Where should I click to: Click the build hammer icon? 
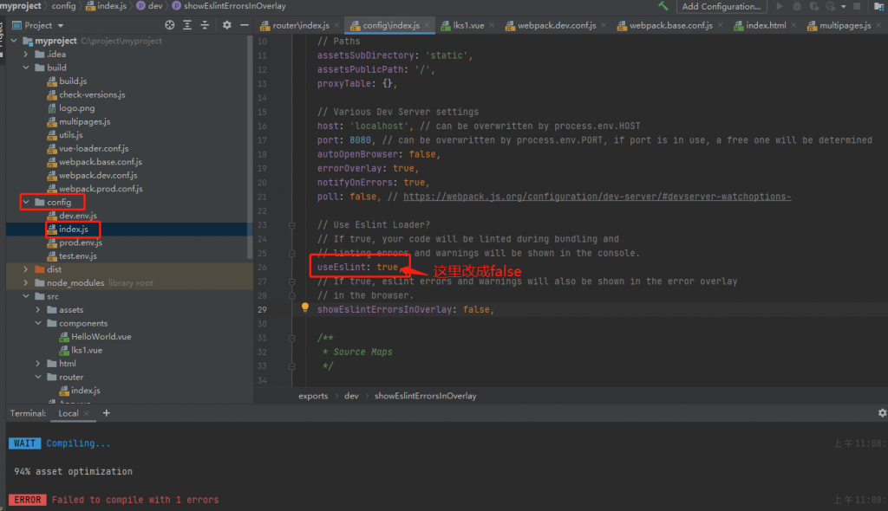click(x=663, y=6)
